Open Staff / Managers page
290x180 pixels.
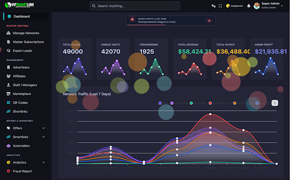tap(26, 85)
